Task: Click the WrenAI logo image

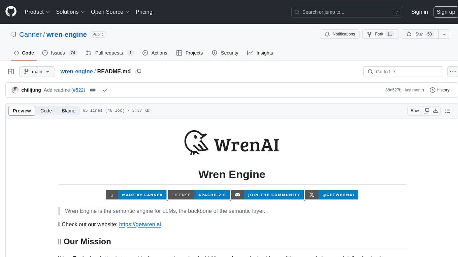Action: tap(232, 143)
